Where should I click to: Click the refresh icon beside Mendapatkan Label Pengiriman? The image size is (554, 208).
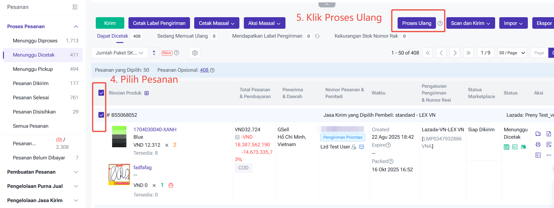point(317,36)
